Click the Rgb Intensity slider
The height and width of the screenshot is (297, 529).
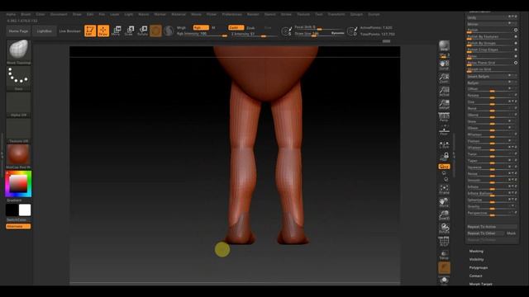202,34
